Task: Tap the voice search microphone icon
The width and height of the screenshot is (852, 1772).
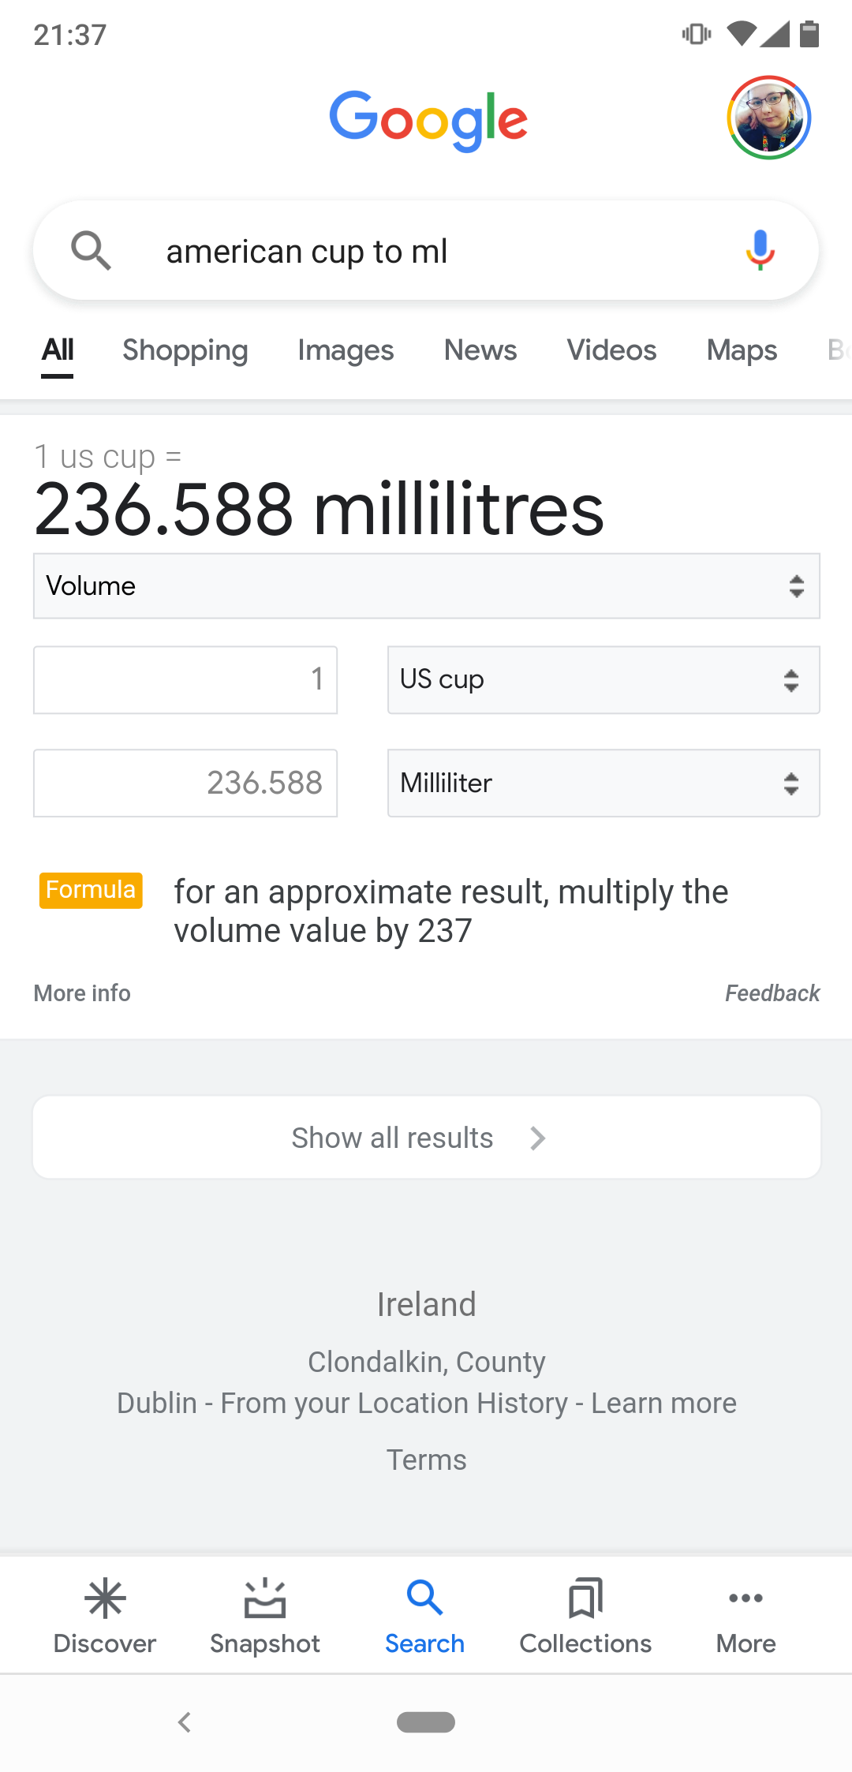Action: 760,250
